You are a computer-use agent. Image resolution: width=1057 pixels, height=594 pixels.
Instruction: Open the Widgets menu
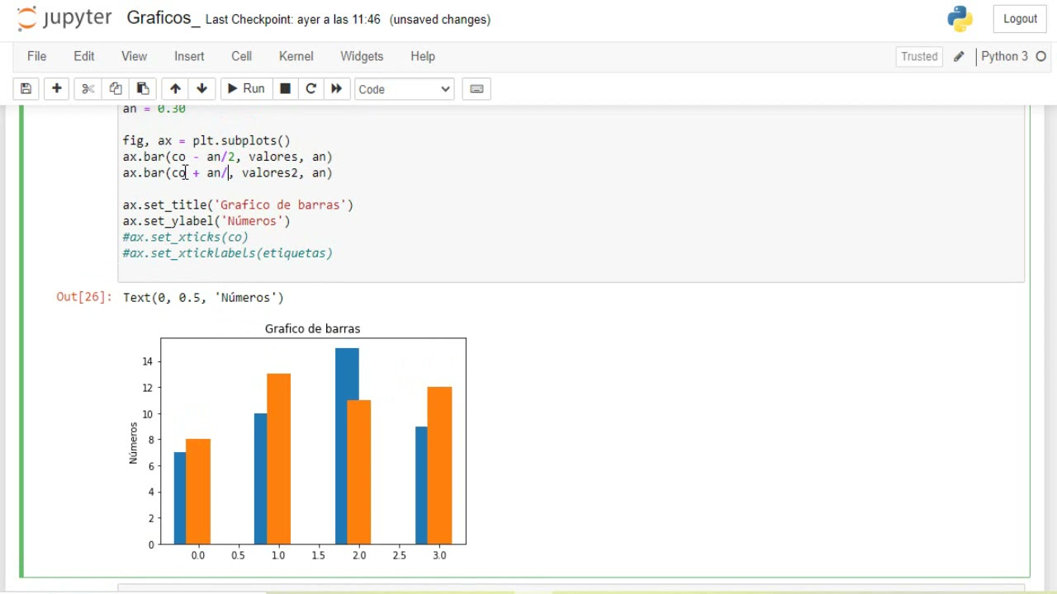[x=362, y=56]
